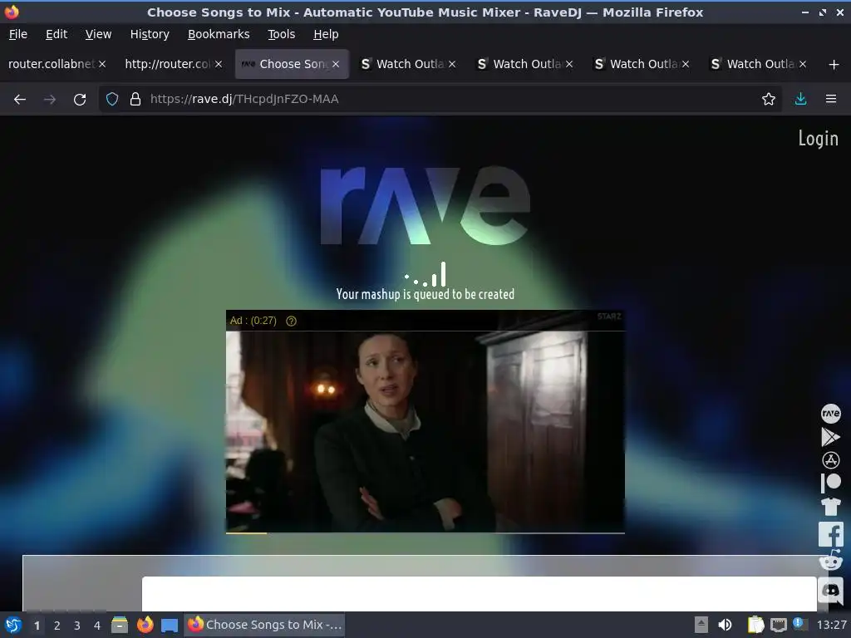Reload the rave.dj page
Image resolution: width=851 pixels, height=638 pixels.
[80, 99]
